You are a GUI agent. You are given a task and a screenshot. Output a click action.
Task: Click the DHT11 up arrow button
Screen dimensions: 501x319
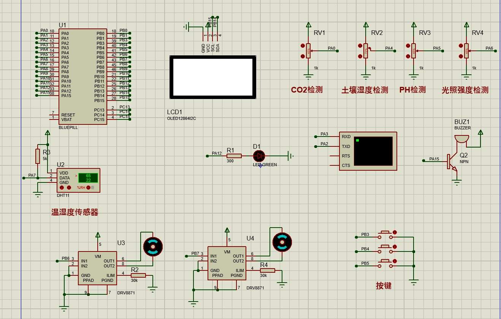pos(69,187)
